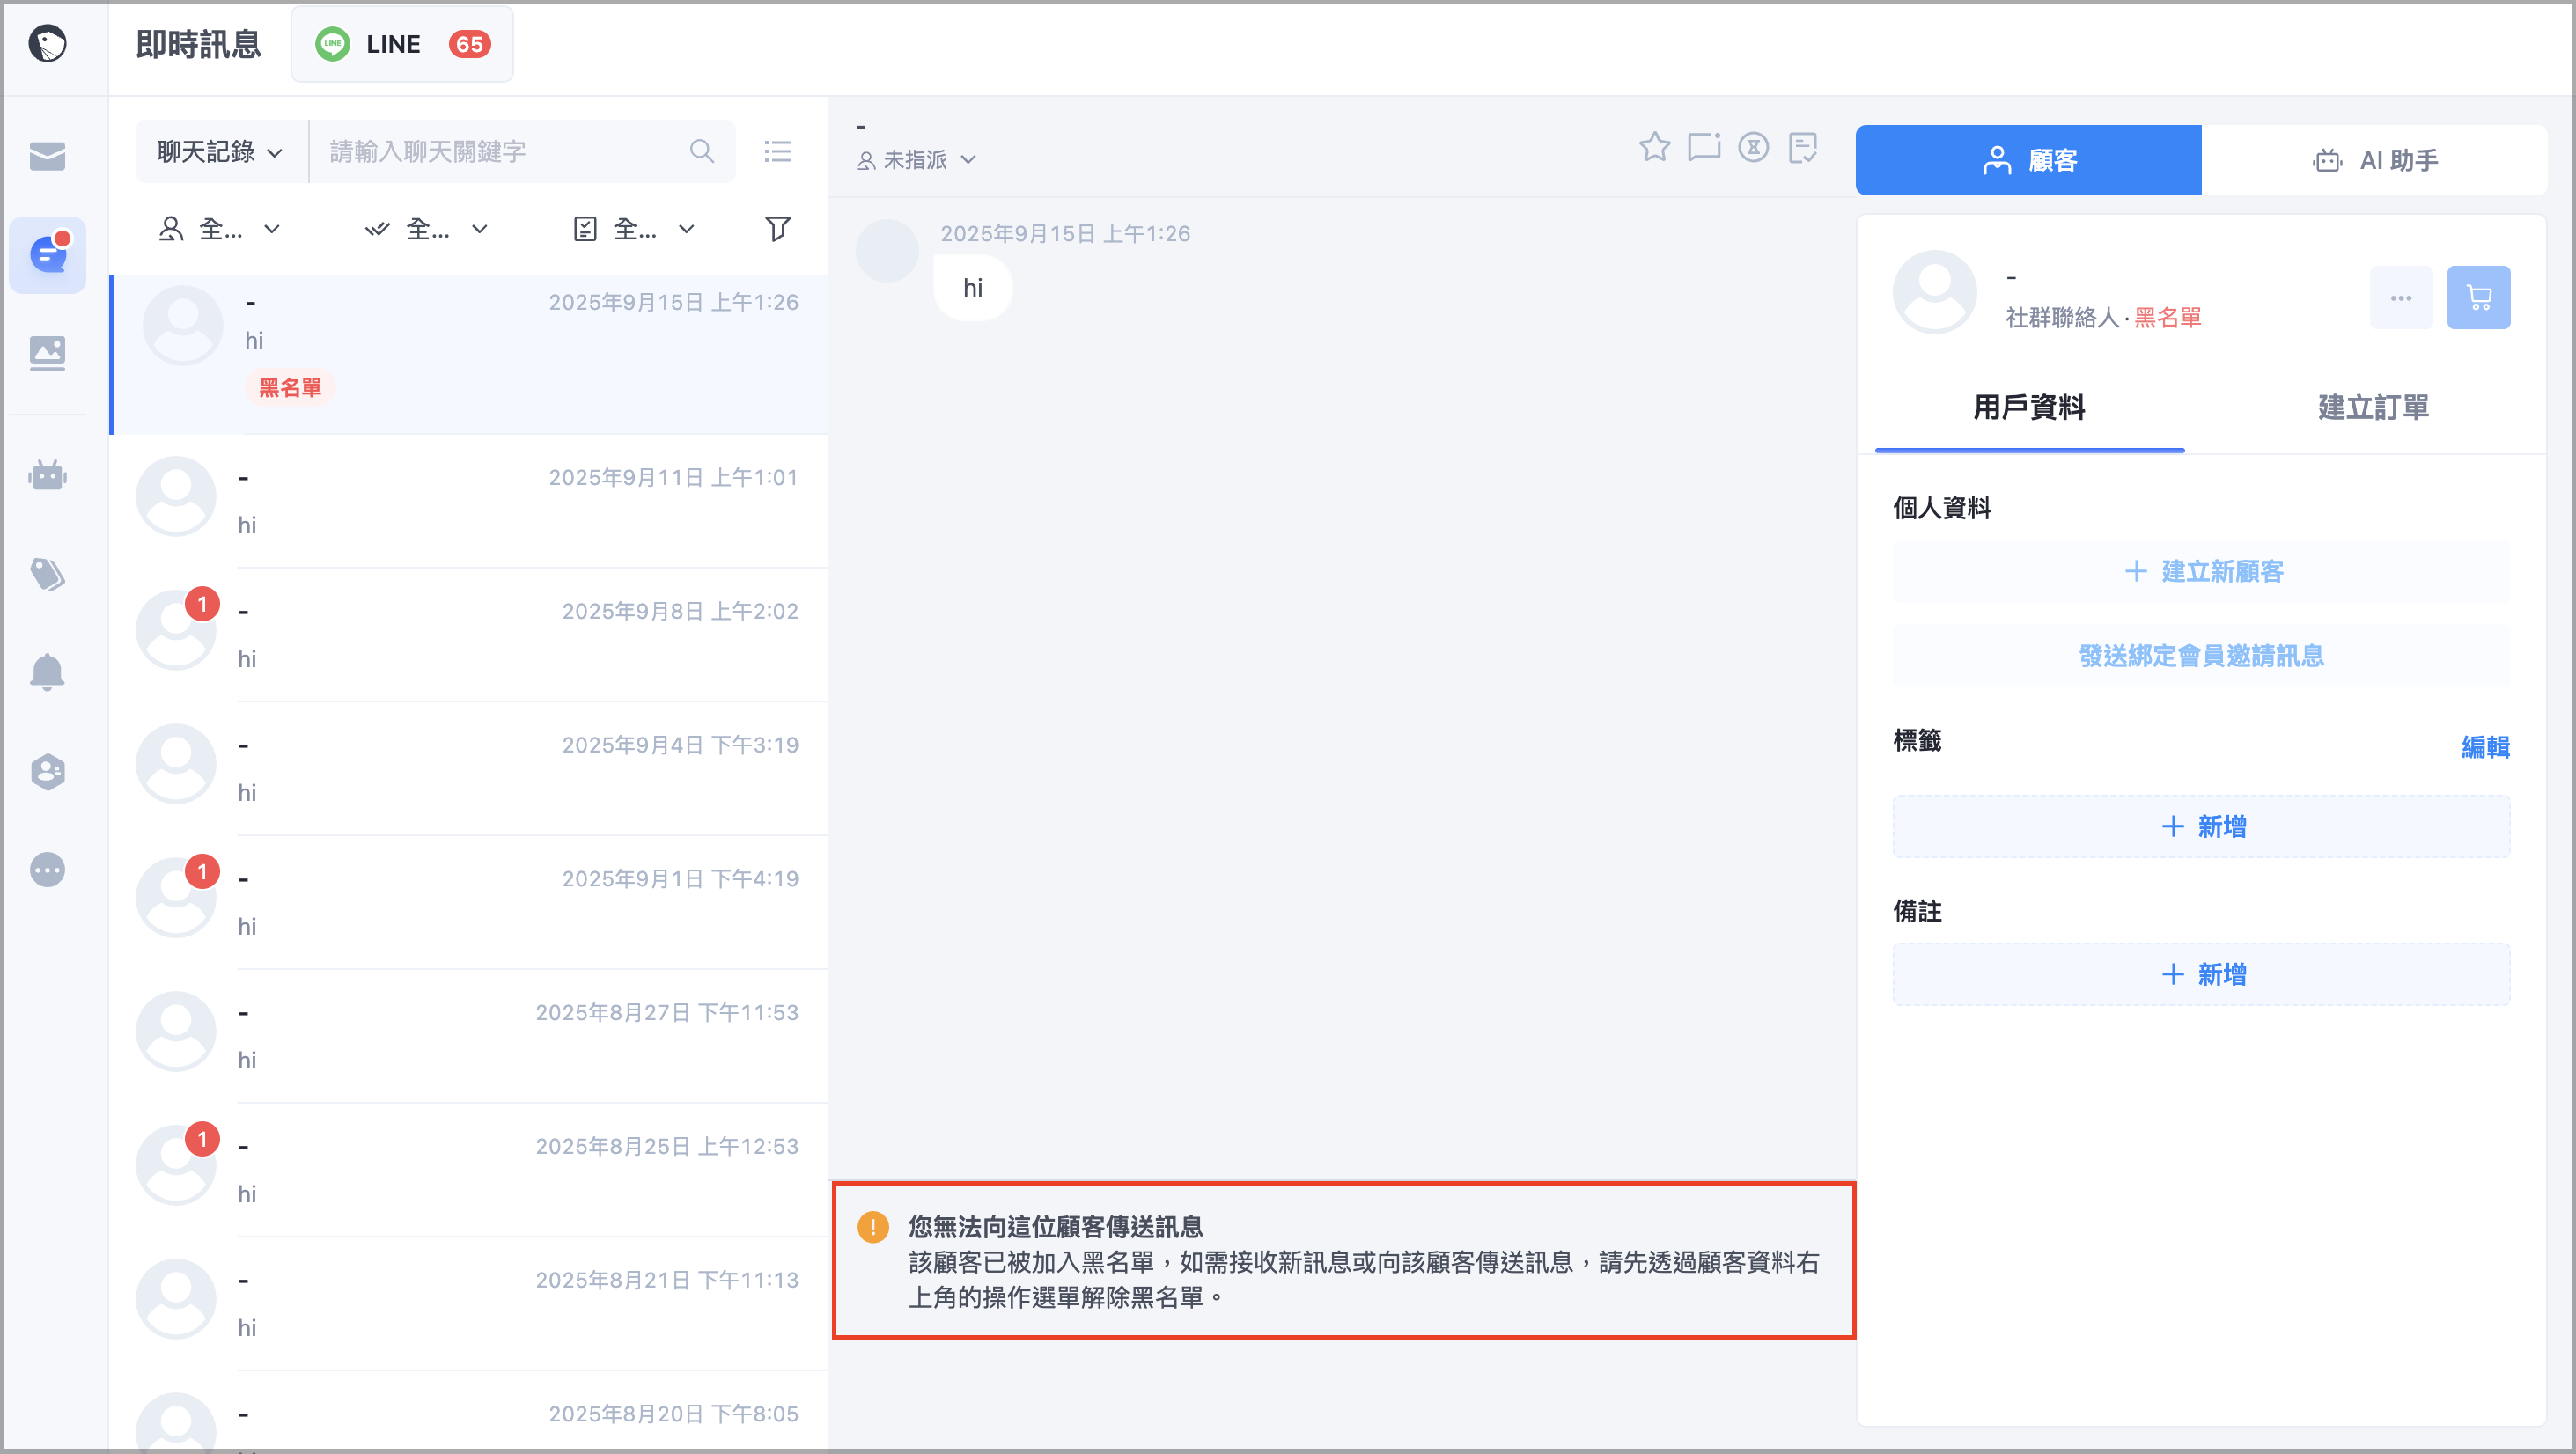Open the conversation dated 2025年9月15日 上午1:26
Screen dimensions: 2576x1454
[x=470, y=354]
